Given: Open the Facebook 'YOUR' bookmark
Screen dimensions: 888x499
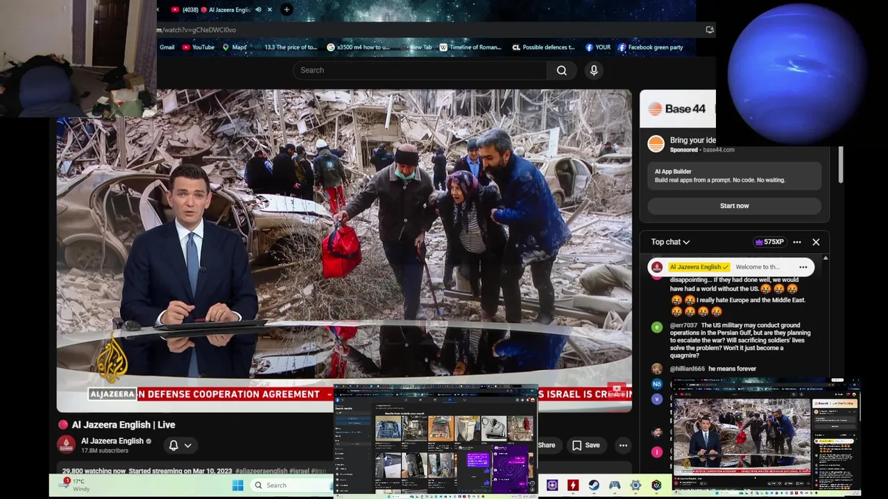Looking at the screenshot, I should 598,47.
